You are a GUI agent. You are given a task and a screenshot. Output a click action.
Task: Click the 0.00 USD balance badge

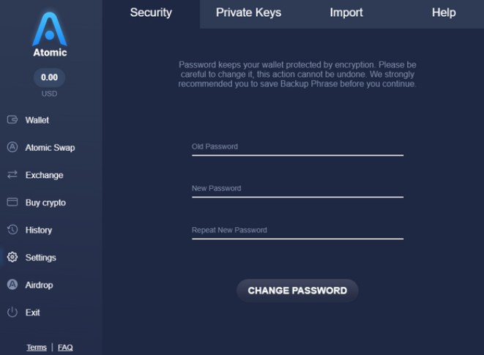point(50,77)
